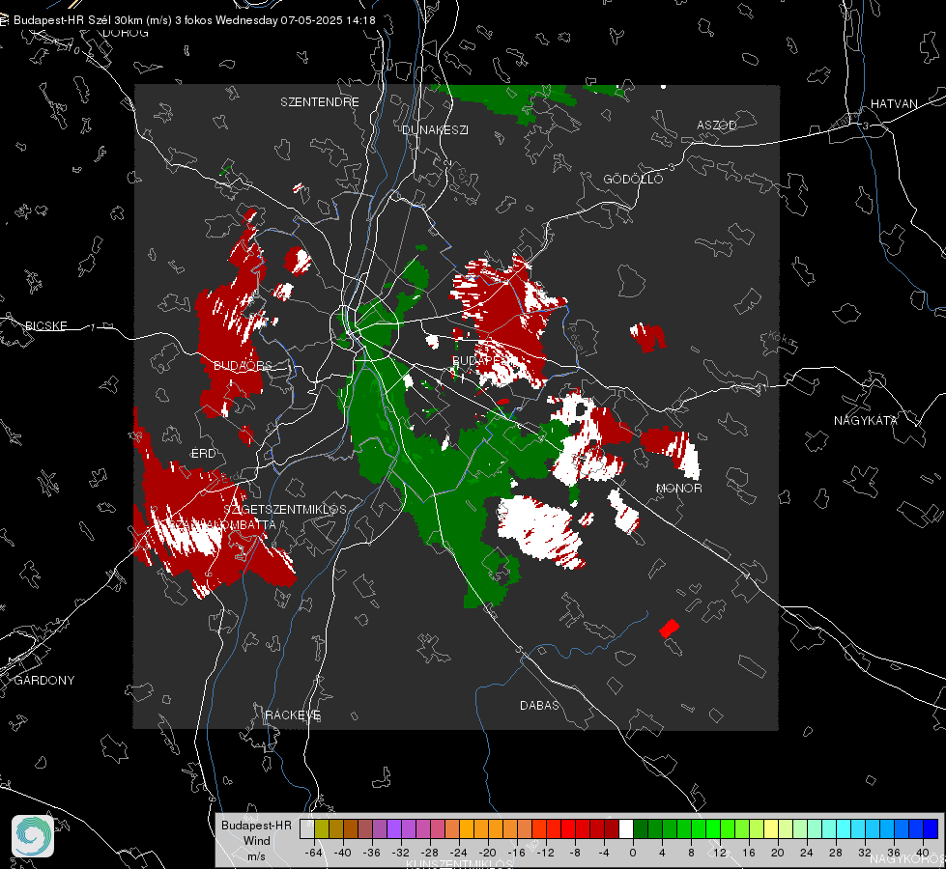Click the radar image title with date 07-05-2025

[194, 20]
